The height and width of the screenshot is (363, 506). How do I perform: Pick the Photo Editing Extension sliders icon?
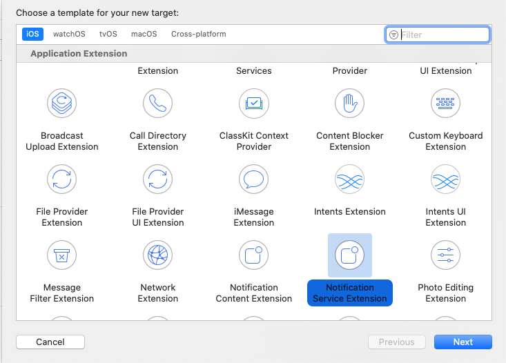446,255
